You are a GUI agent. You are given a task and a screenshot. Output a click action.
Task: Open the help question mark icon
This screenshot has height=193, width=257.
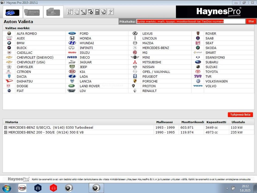point(111,12)
